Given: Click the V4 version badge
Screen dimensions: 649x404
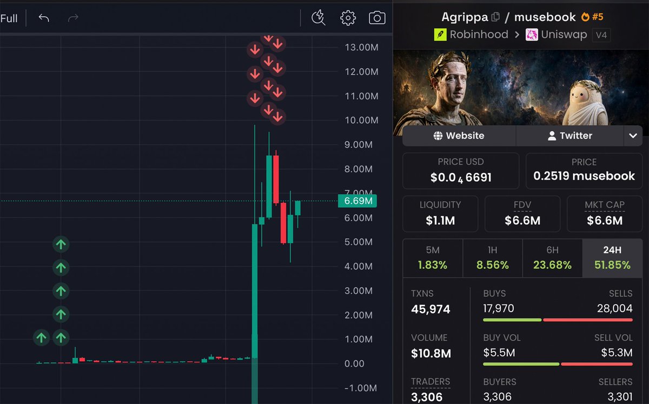Looking at the screenshot, I should click(x=601, y=35).
